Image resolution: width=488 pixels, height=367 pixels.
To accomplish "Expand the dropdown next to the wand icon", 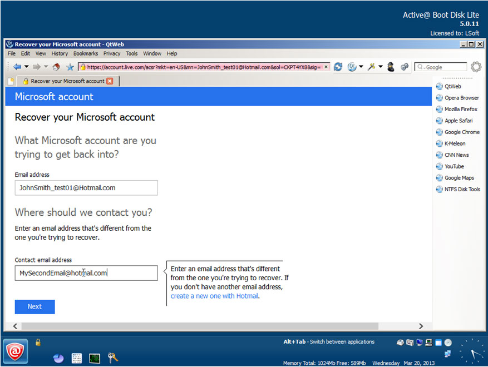I will tap(380, 66).
